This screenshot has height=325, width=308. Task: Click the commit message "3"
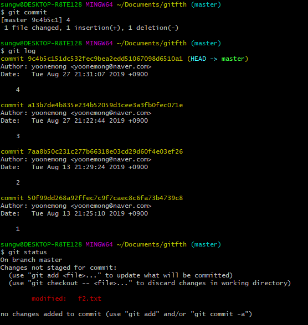(x=18, y=136)
